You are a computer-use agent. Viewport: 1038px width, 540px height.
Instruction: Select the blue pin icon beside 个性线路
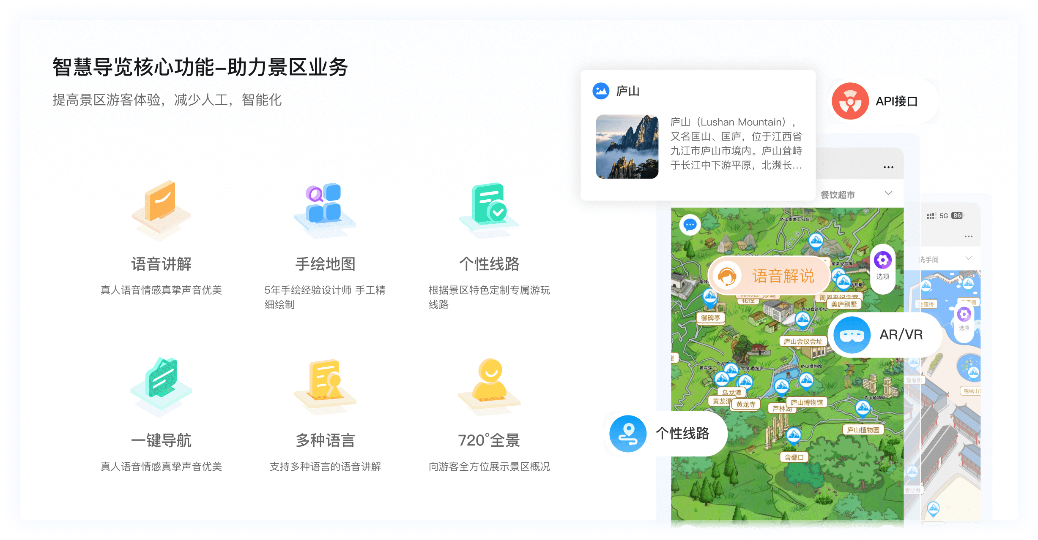point(627,434)
